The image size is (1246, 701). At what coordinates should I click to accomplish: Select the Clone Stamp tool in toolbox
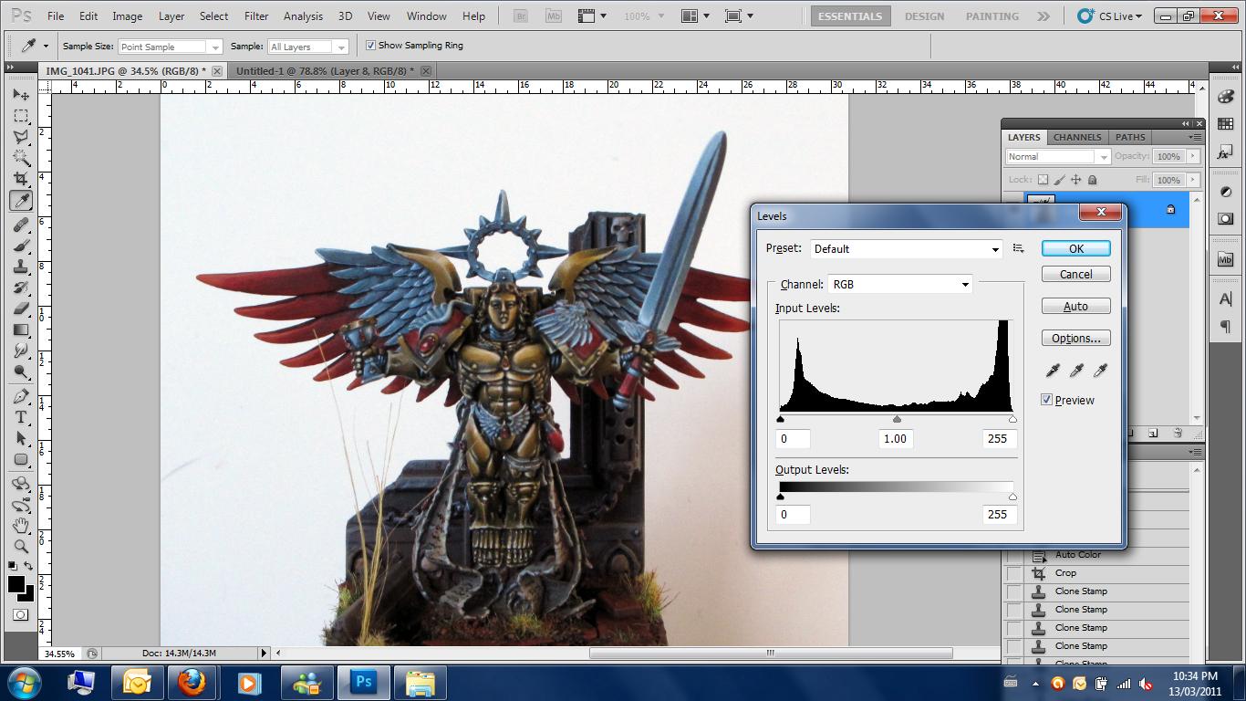(x=21, y=267)
